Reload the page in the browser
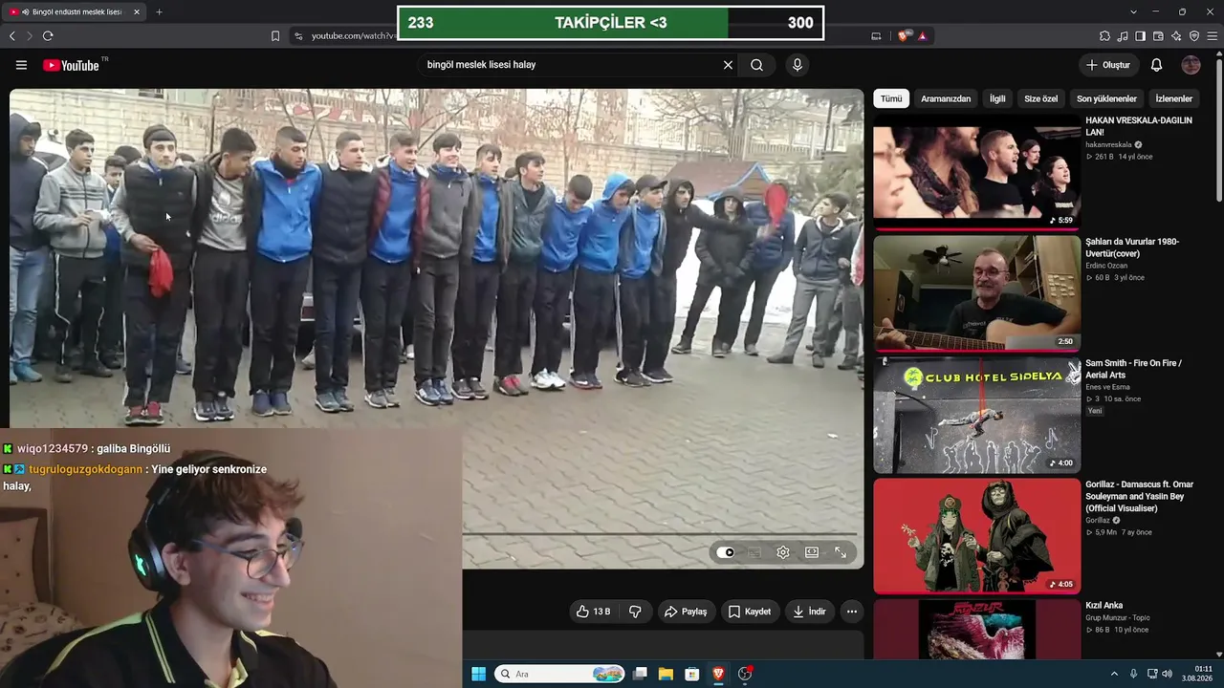 (x=48, y=36)
